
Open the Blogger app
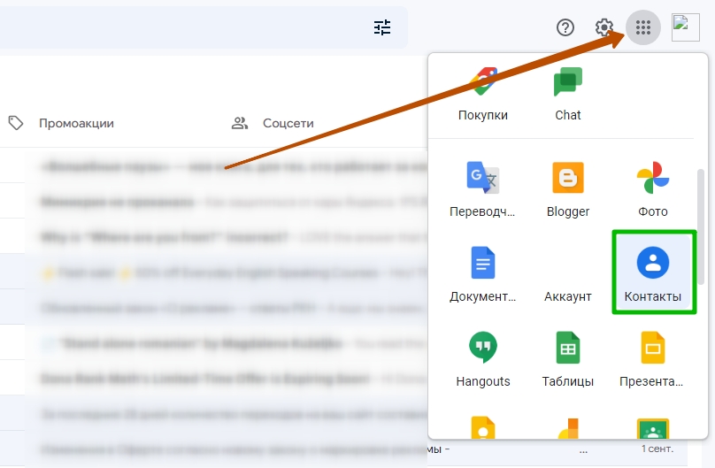(568, 190)
